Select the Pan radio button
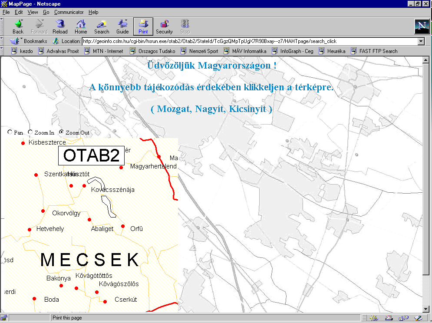Image resolution: width=432 pixels, height=323 pixels. tap(10, 132)
